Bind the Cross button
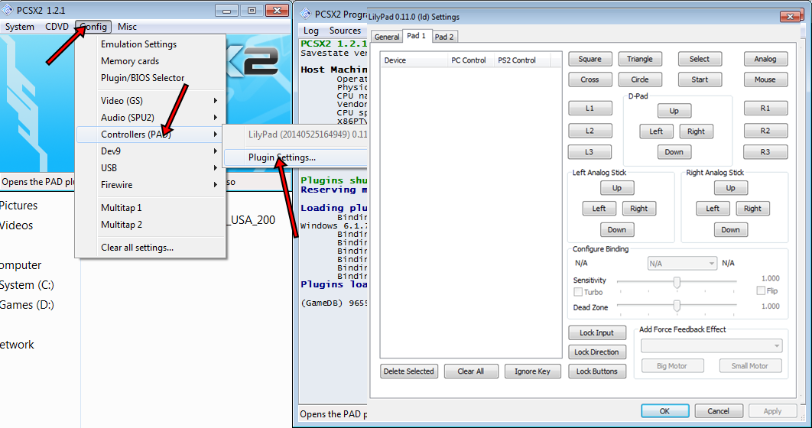The image size is (812, 428). tap(590, 79)
